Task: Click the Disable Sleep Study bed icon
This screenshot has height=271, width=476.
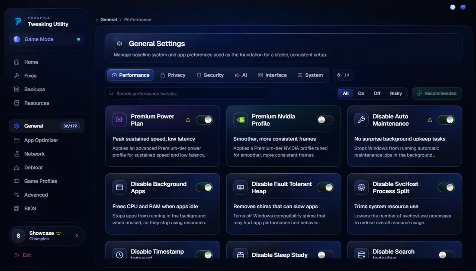Action: pos(241,255)
